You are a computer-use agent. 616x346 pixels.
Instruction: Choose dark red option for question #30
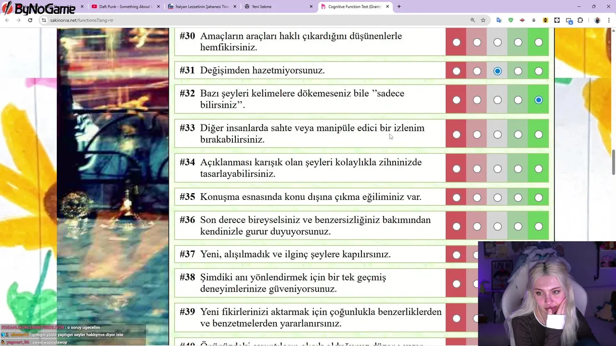pos(456,42)
